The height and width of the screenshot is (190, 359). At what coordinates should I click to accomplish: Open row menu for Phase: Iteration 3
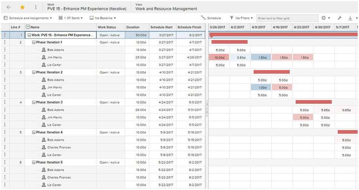[x=5, y=102]
